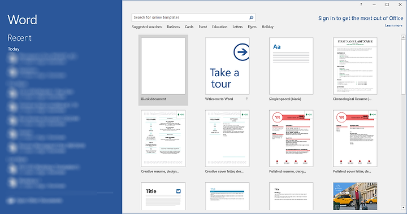This screenshot has width=407, height=214.
Task: Open the Learn more link
Action: 393,25
